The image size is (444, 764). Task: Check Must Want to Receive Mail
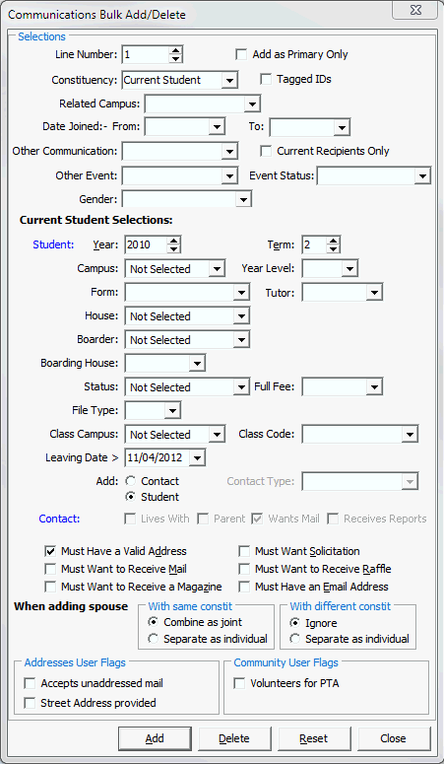pyautogui.click(x=50, y=569)
